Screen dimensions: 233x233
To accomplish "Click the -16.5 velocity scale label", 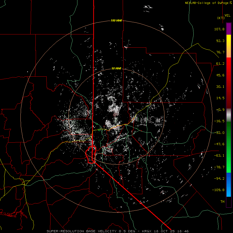I will 219,121.
